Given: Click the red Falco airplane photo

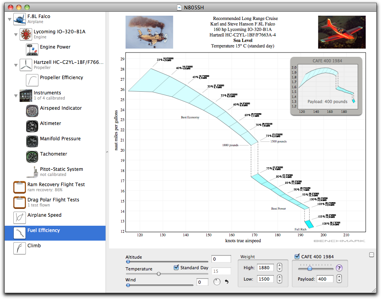Looking at the screenshot, I should pyautogui.click(x=342, y=32).
